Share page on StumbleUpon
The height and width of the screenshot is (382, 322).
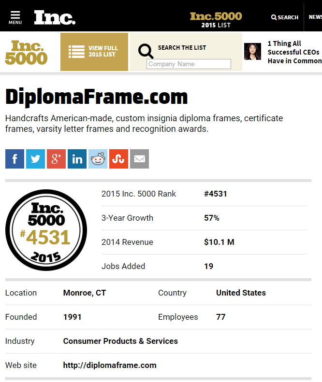click(118, 159)
